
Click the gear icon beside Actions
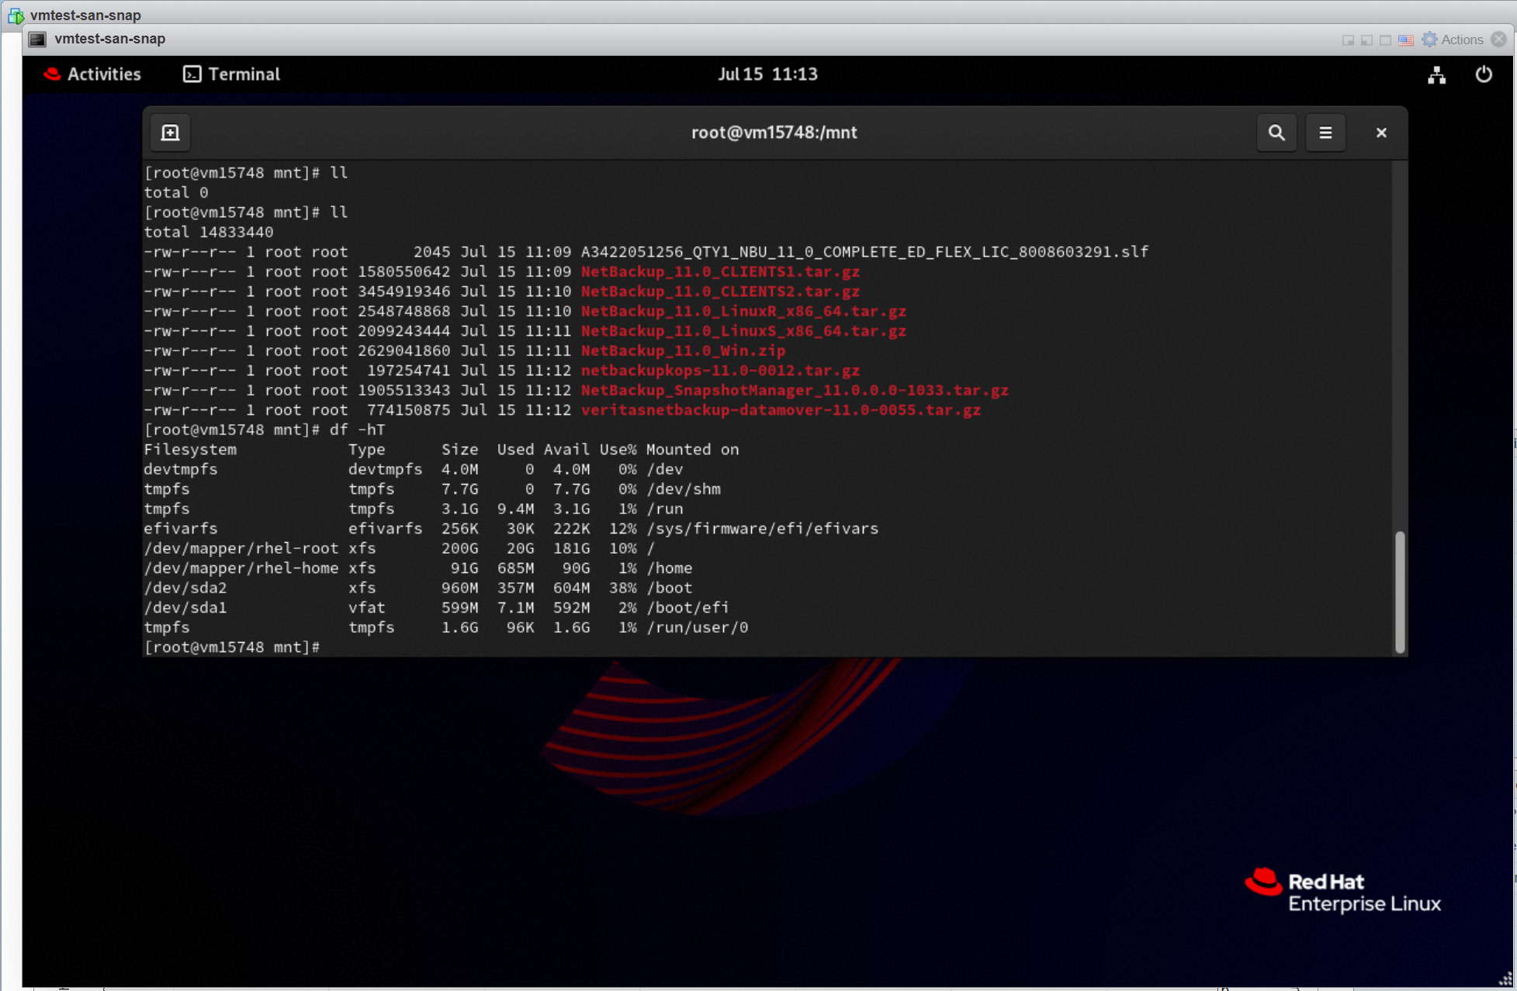1429,40
